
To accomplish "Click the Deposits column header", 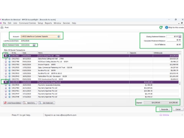I will pos(141,53).
